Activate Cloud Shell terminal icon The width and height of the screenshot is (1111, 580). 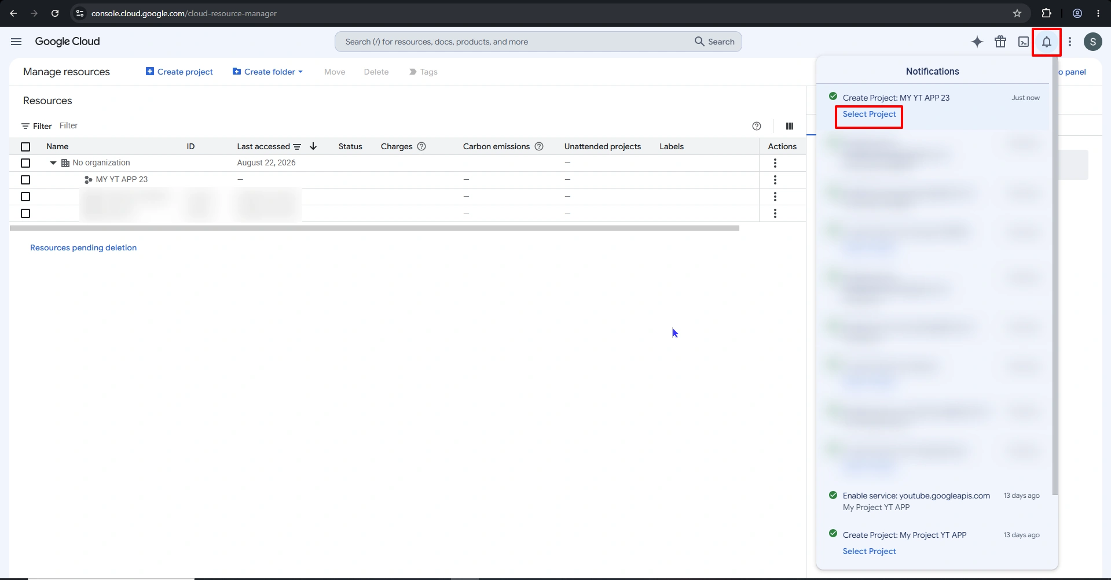click(1024, 42)
